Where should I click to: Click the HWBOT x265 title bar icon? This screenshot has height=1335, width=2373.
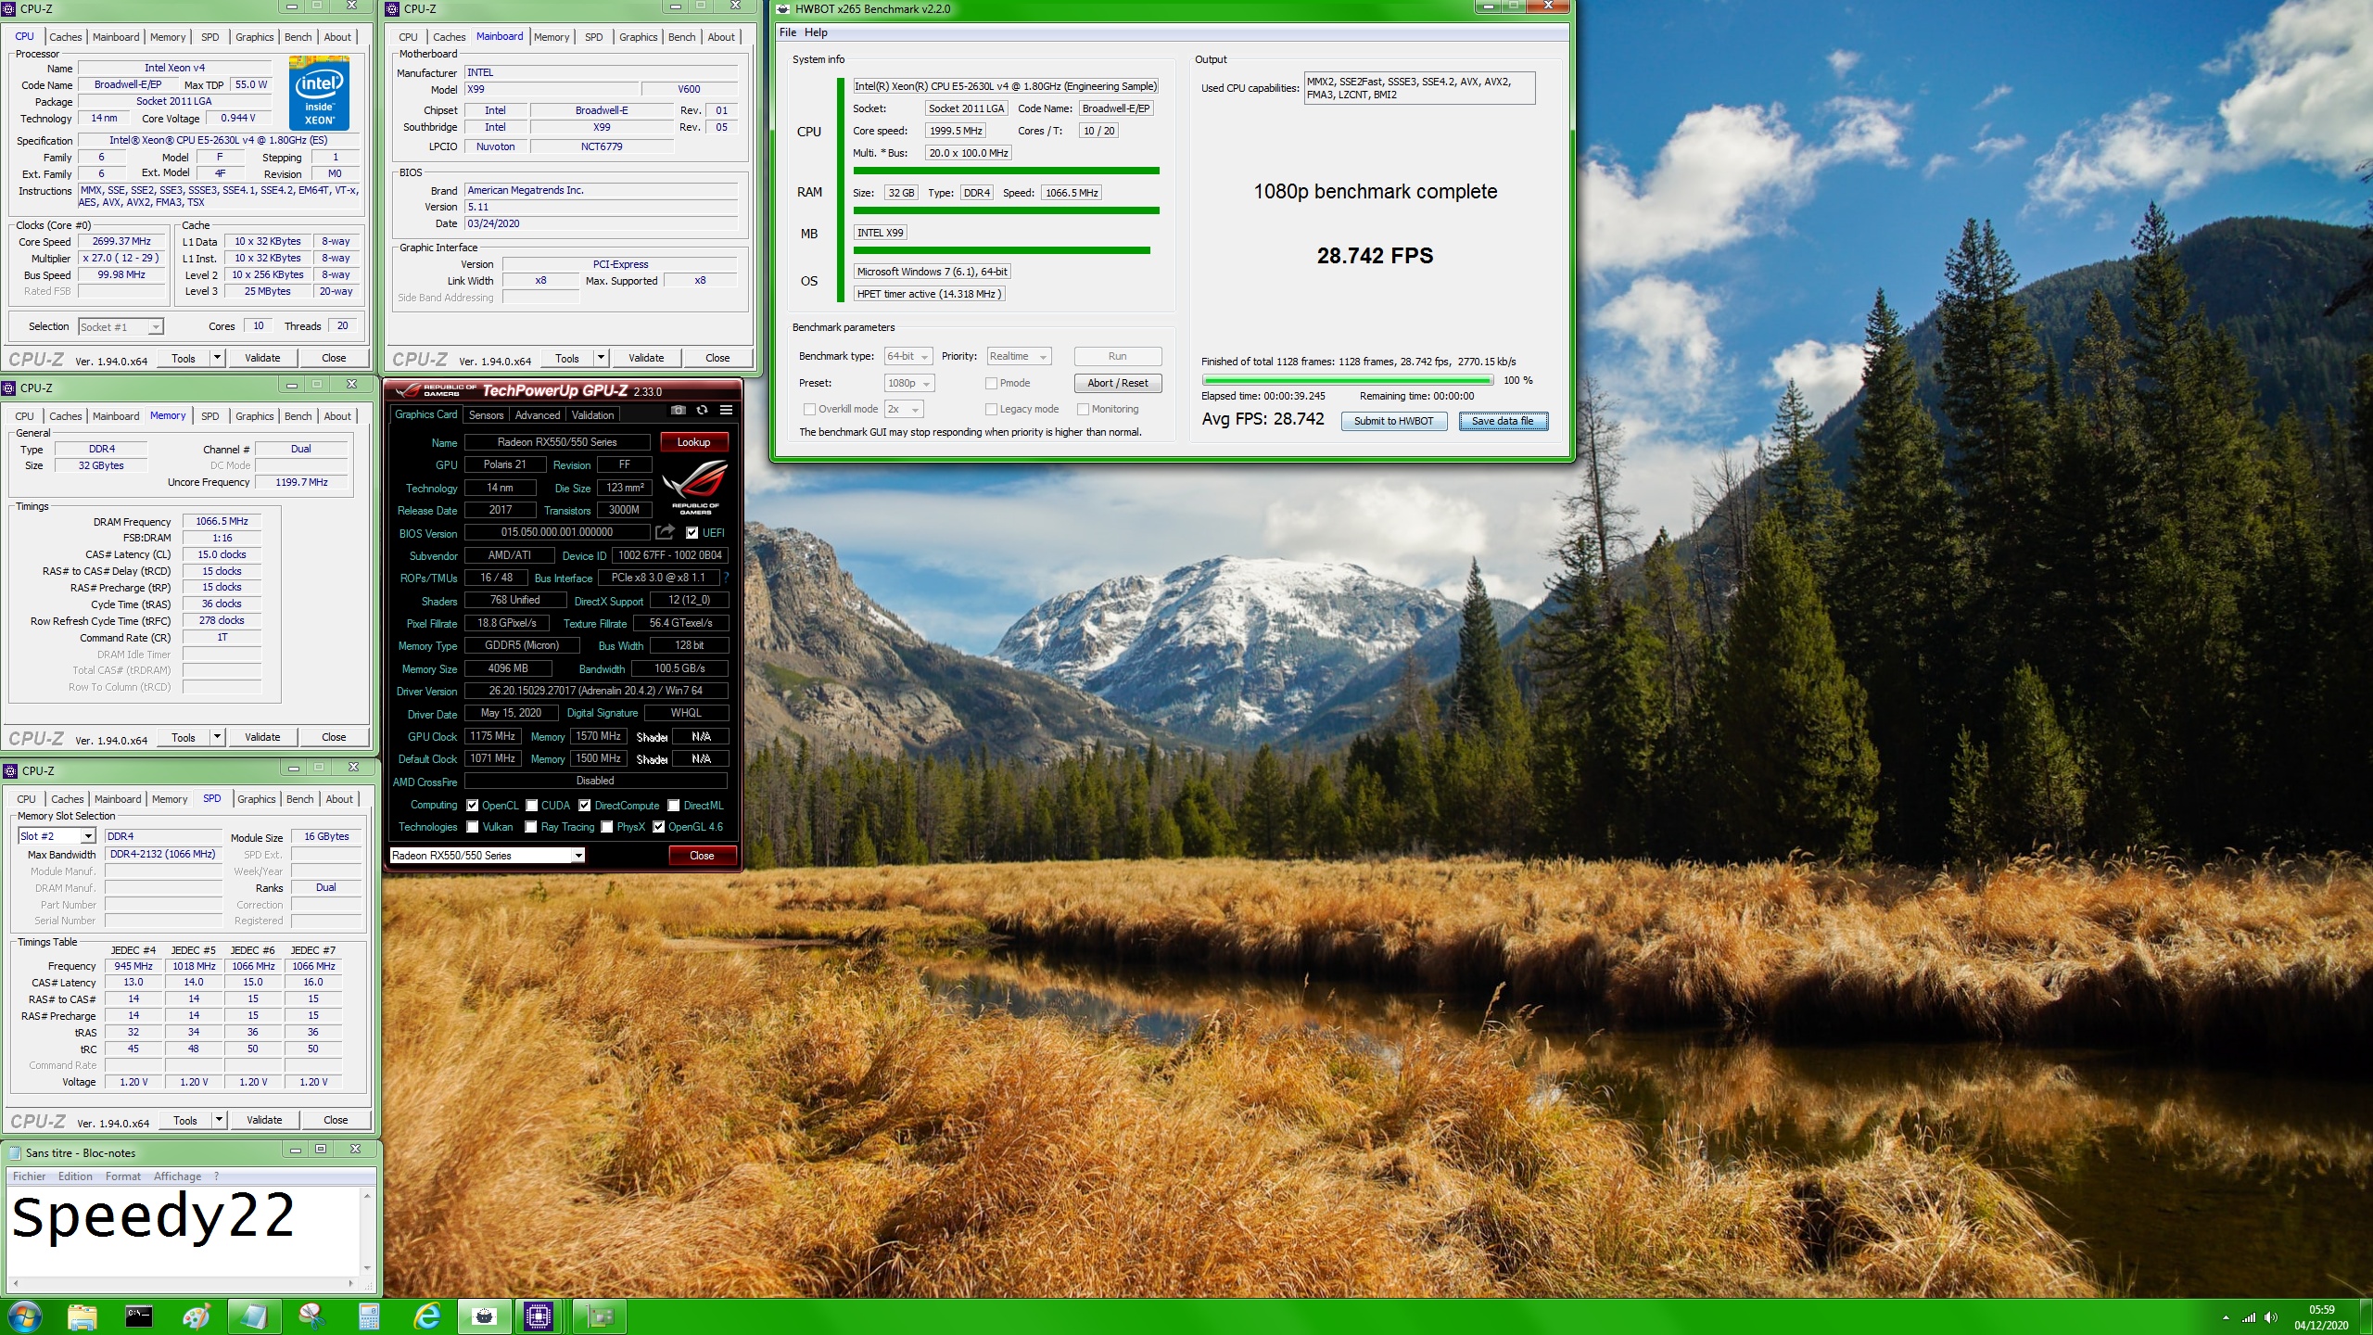[783, 9]
